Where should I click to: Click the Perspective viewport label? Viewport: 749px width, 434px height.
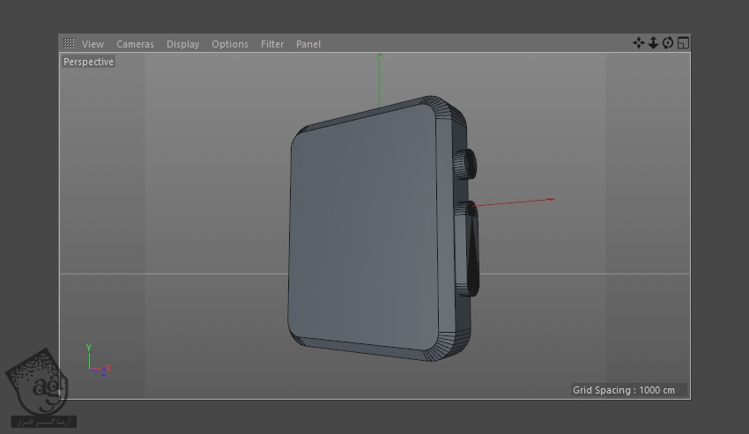tap(88, 62)
